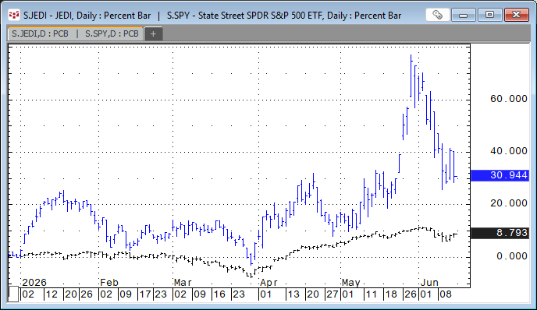Click the Apr month label
Image resolution: width=537 pixels, height=310 pixels.
coord(268,283)
